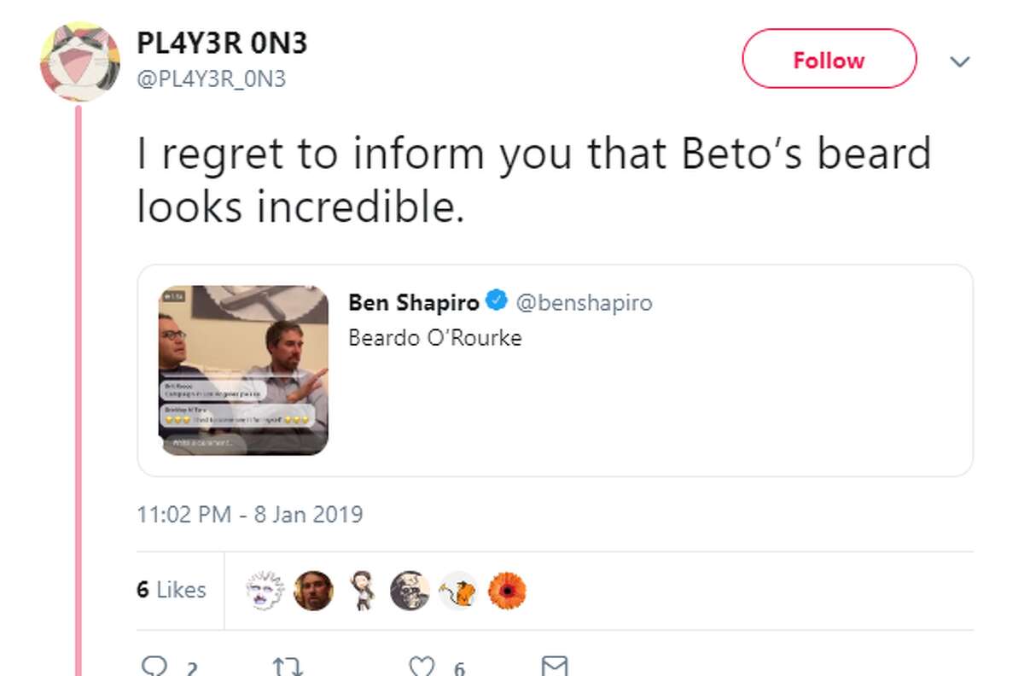Click the fox drawing liker avatar
The height and width of the screenshot is (676, 1024).
(457, 590)
